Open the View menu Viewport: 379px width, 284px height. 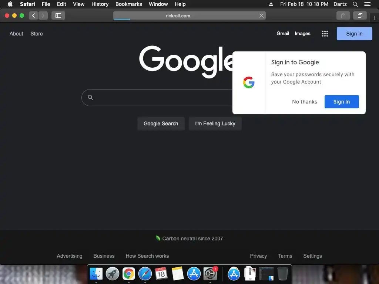click(78, 4)
